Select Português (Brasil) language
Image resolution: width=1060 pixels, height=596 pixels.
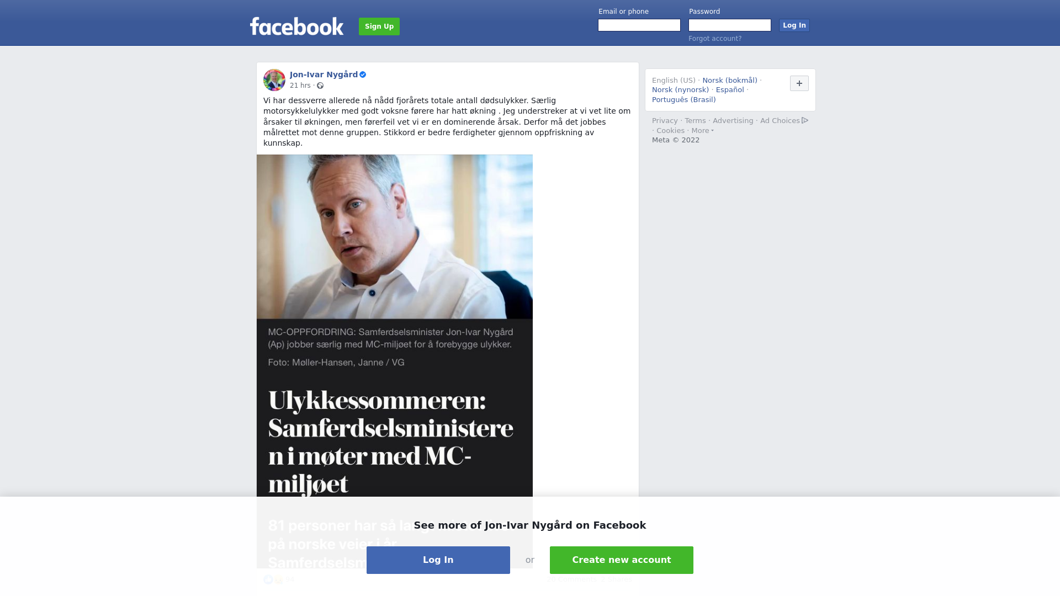(684, 100)
